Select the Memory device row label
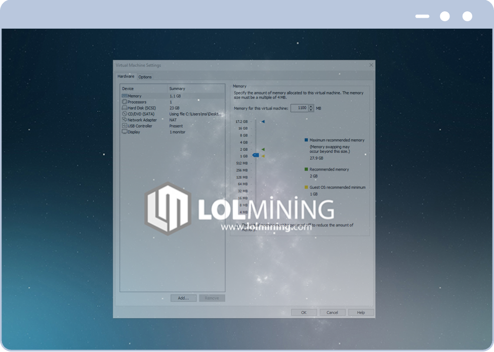Viewport: 494px width, 352px height. pos(134,96)
